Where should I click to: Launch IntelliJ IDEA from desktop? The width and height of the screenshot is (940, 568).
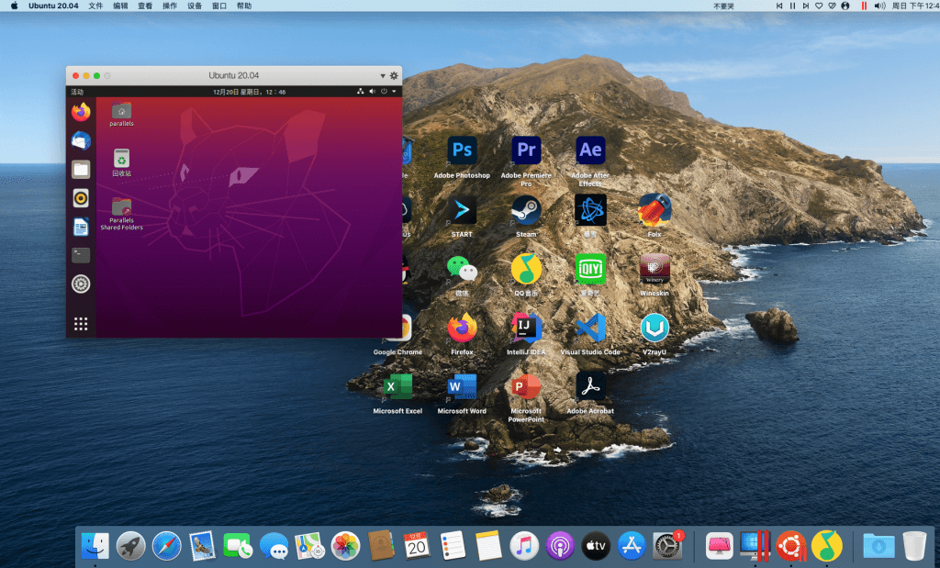pos(526,328)
